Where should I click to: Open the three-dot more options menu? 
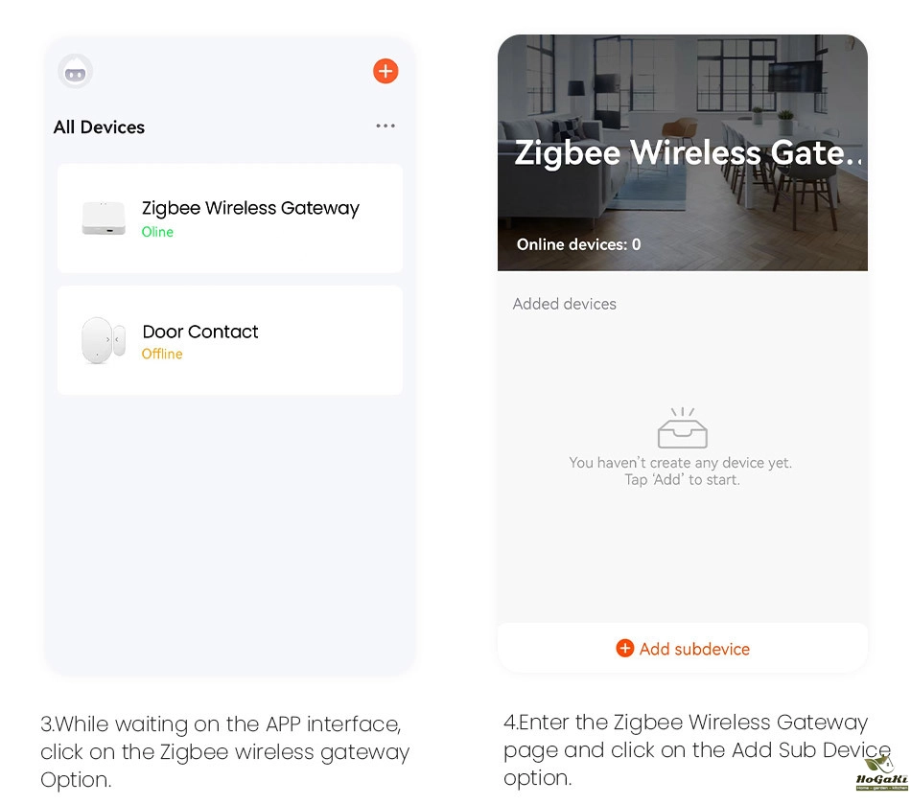385,126
